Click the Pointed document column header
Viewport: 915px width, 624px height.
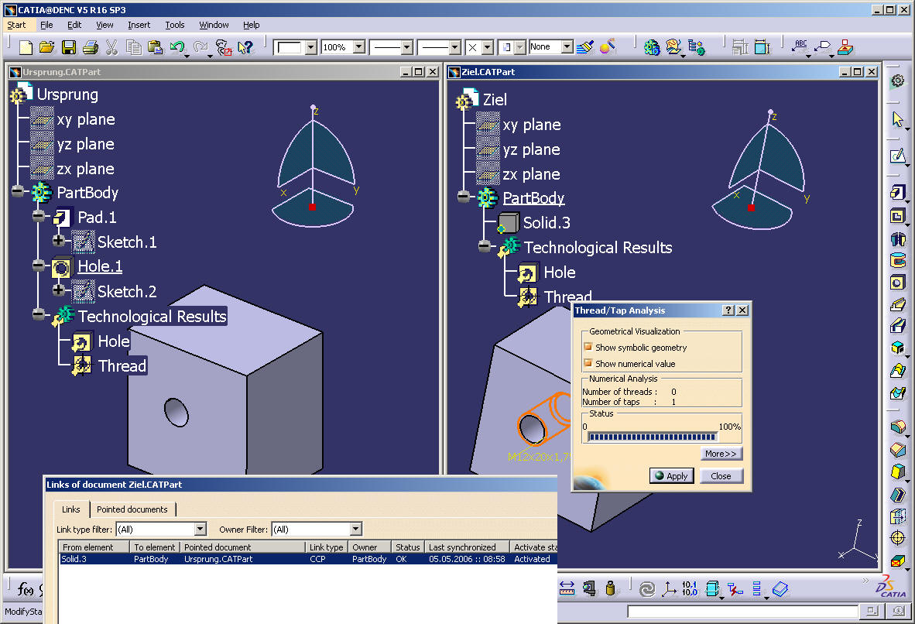pyautogui.click(x=242, y=547)
